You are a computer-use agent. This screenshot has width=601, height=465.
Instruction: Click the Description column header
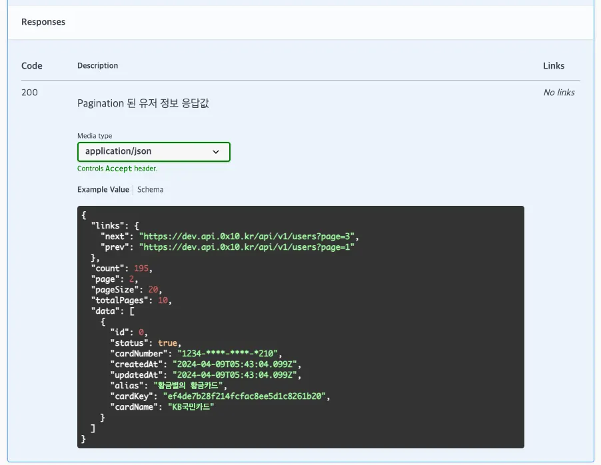point(98,65)
